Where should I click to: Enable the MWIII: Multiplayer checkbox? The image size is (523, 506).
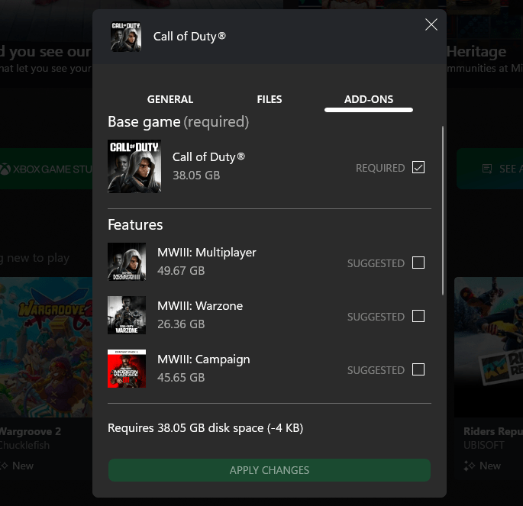point(418,263)
